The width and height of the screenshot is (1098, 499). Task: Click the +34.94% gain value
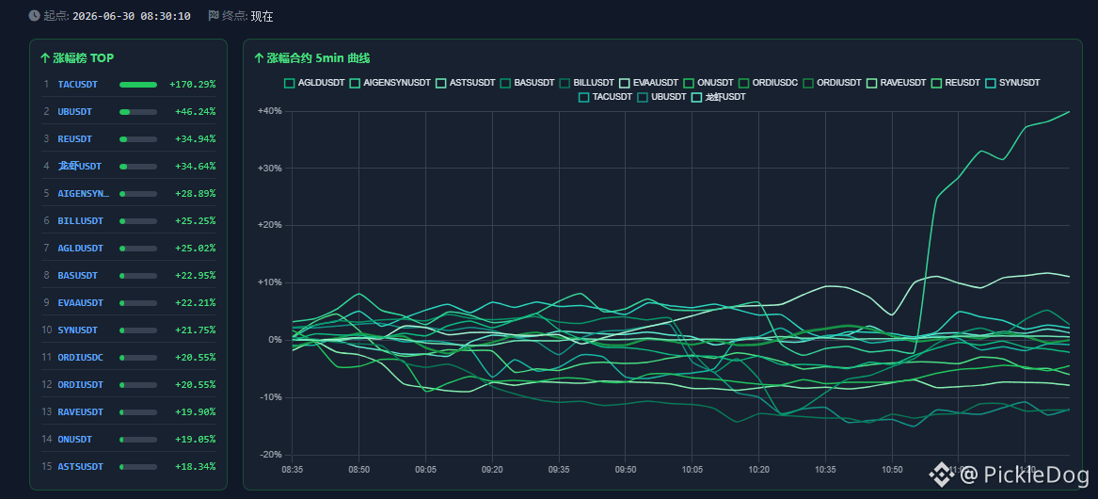pyautogui.click(x=196, y=138)
